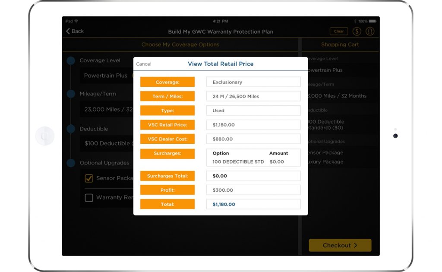Image resolution: width=442 pixels, height=272 pixels.
Task: Tap the Back arrow
Action: pyautogui.click(x=75, y=32)
